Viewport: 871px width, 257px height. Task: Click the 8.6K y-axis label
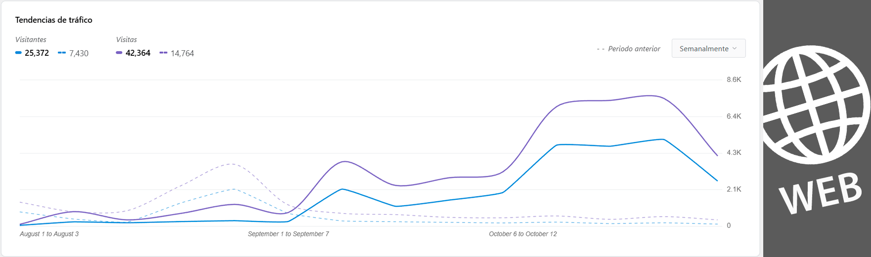pos(734,79)
